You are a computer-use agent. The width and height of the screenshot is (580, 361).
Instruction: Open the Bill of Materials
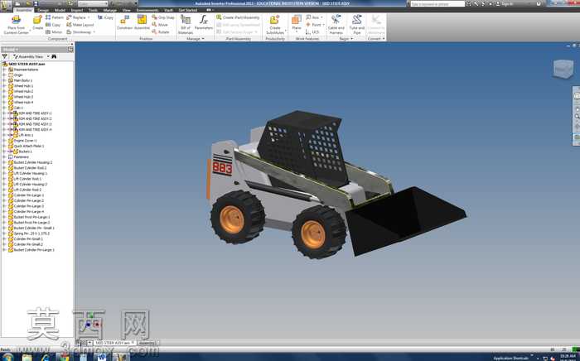[186, 24]
